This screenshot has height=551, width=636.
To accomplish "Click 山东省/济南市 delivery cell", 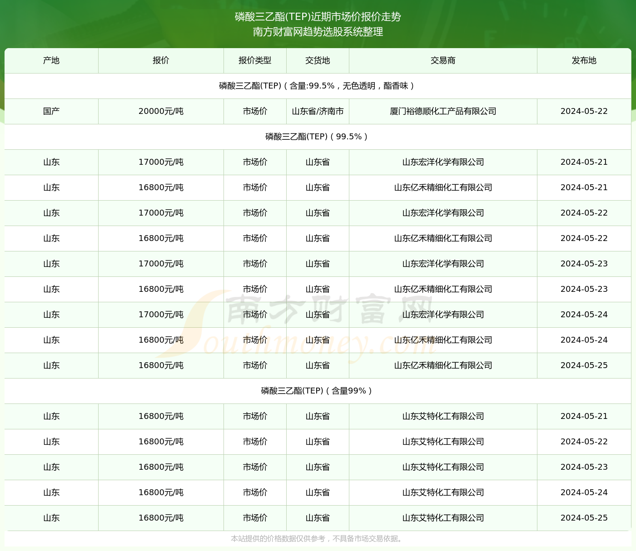I will click(318, 111).
